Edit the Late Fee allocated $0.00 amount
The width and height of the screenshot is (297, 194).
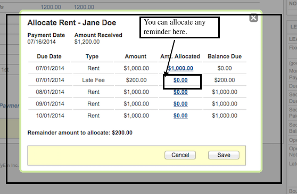pyautogui.click(x=180, y=80)
